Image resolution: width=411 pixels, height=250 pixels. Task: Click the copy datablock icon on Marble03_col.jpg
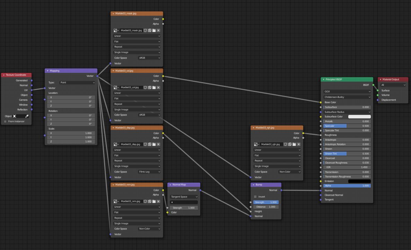[149, 87]
